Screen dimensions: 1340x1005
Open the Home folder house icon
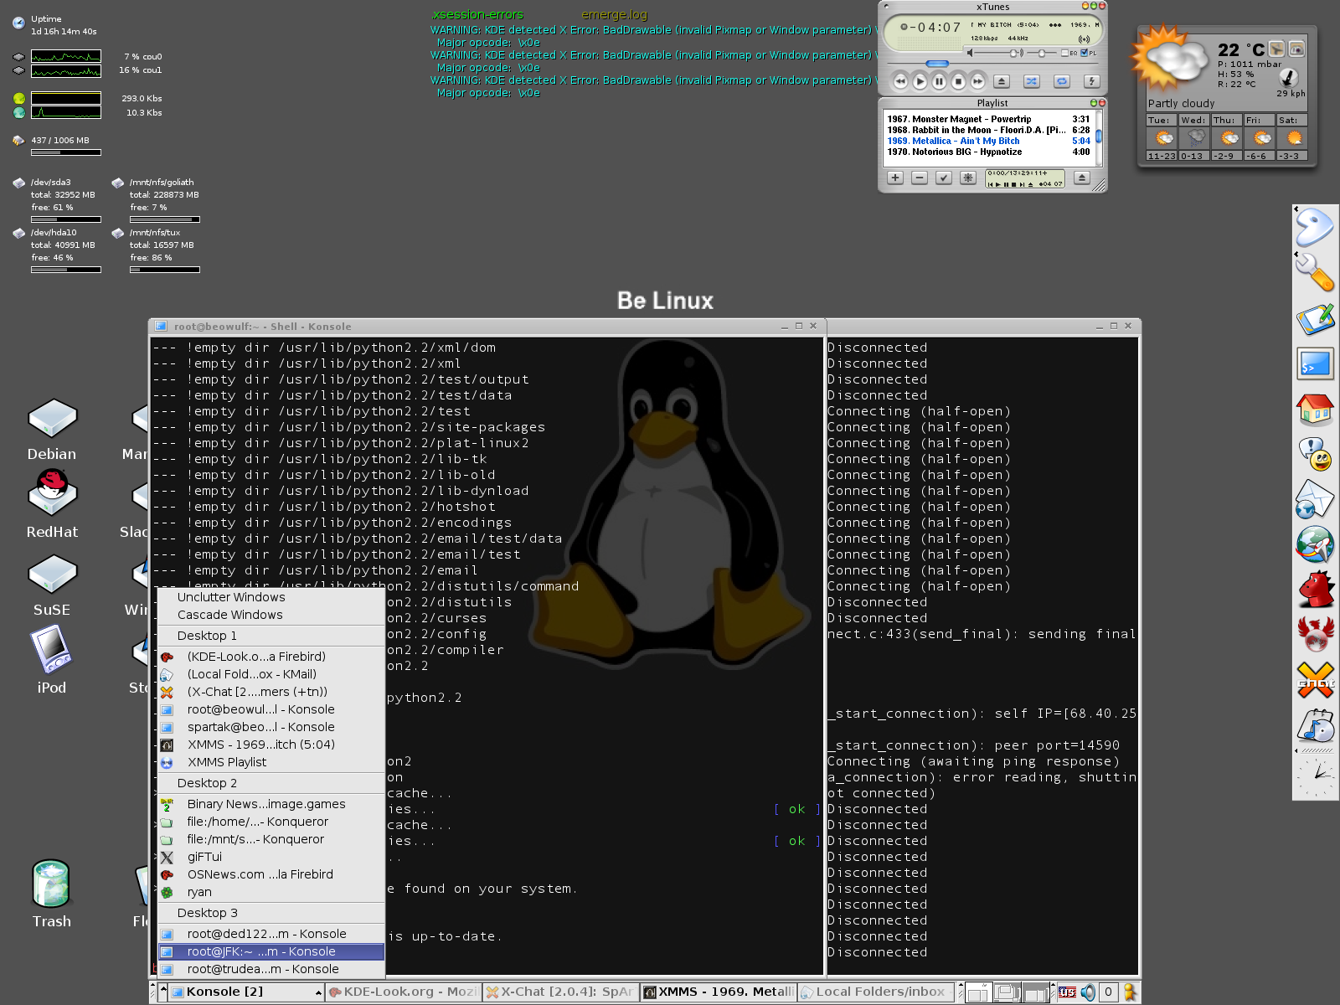point(1315,410)
